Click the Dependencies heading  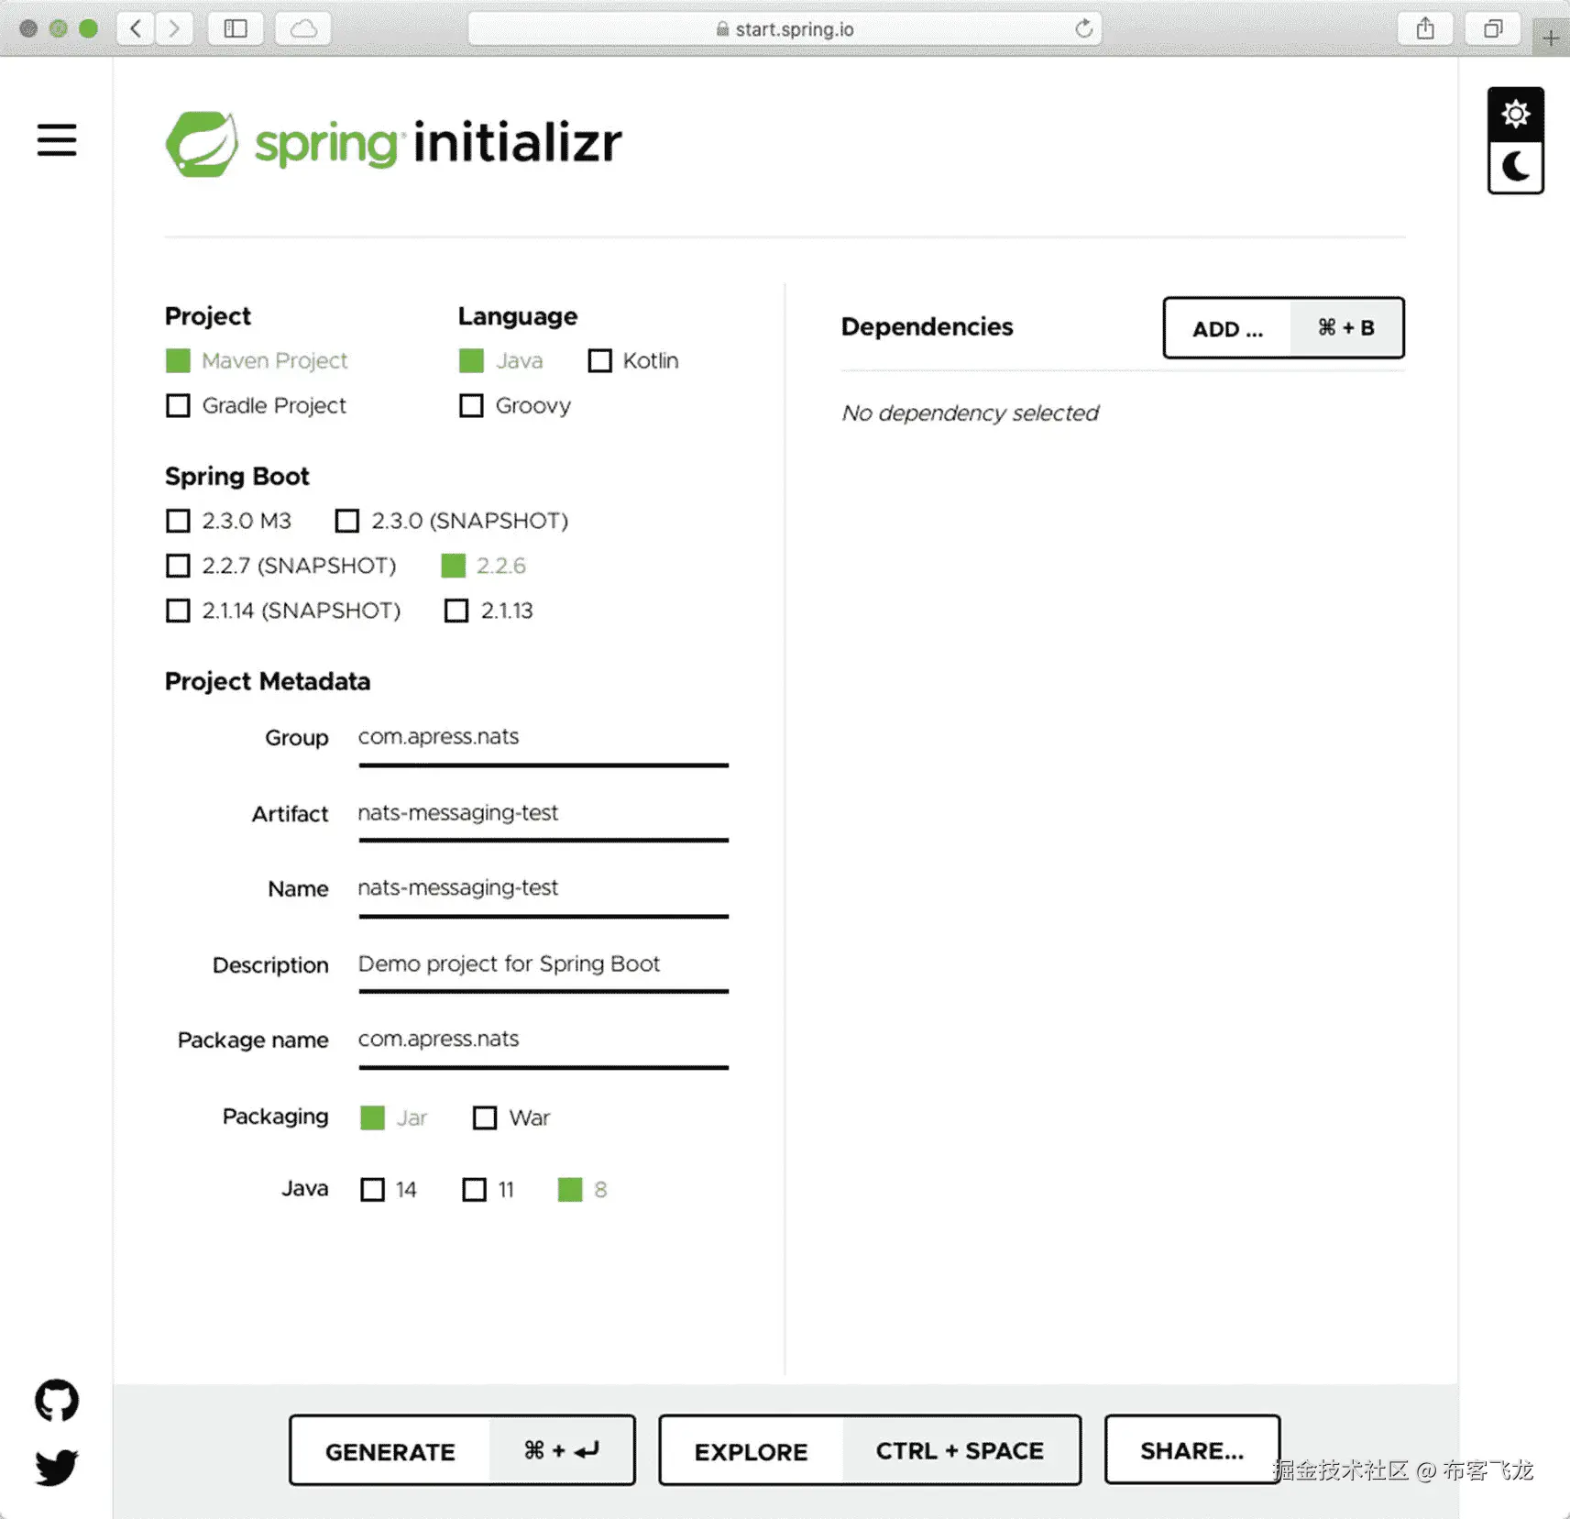point(928,327)
